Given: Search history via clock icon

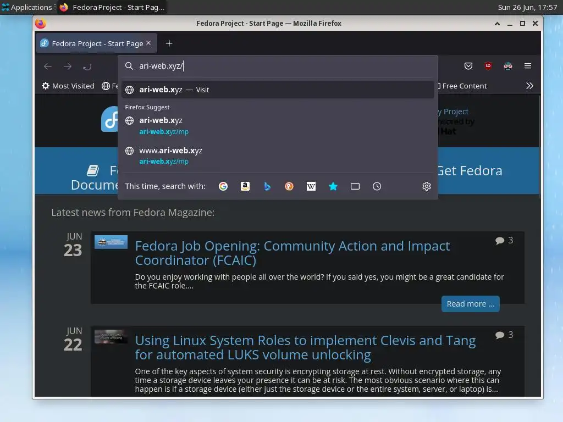Looking at the screenshot, I should pyautogui.click(x=377, y=186).
